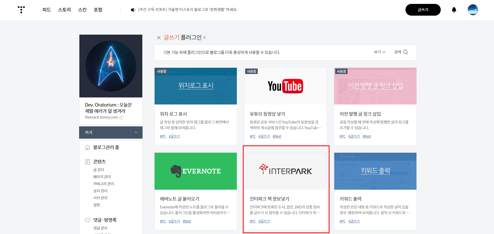Screen dimensions: 494x234
Task: Click #PC tag on 키워드 출력
Action: 343,221
